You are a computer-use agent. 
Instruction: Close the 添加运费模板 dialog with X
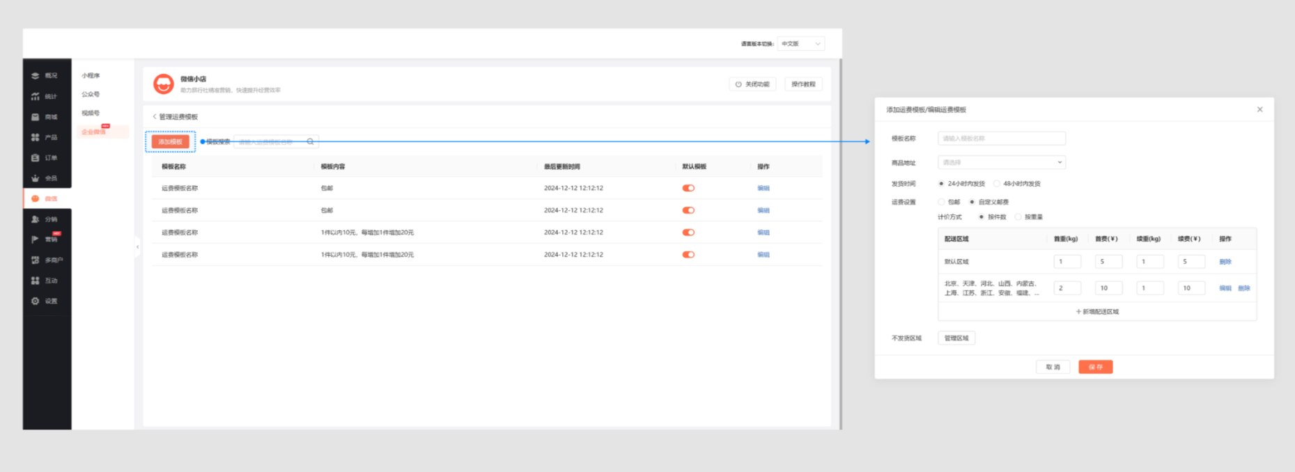tap(1259, 109)
